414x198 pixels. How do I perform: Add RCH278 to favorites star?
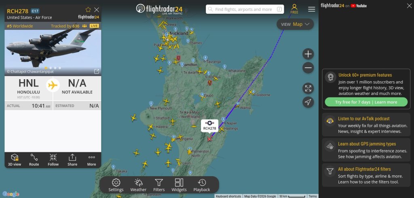[x=88, y=10]
